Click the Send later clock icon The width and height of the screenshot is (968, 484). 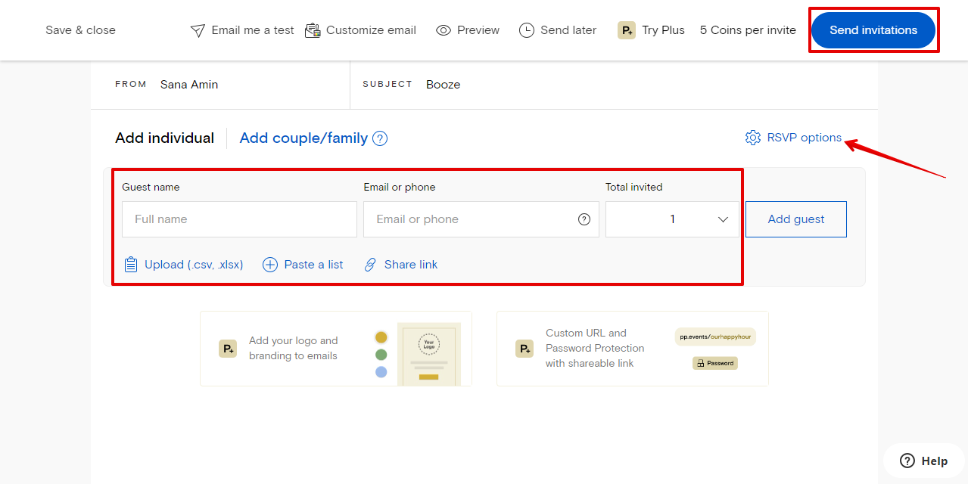(527, 30)
